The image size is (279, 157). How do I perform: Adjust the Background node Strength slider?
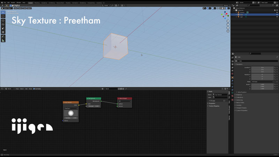(x=93, y=106)
